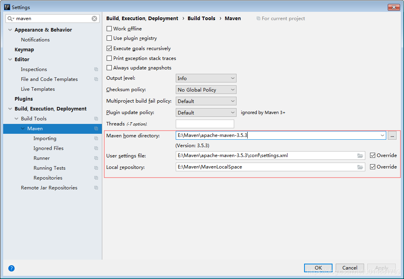Browse Maven home with ellipsis button
The width and height of the screenshot is (404, 279).
[392, 135]
